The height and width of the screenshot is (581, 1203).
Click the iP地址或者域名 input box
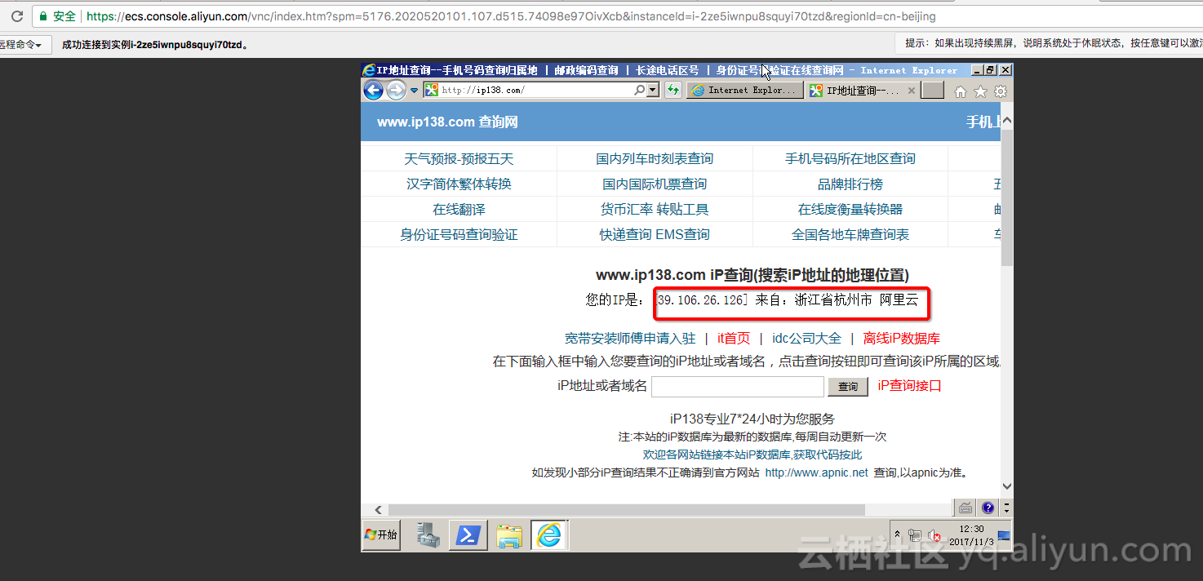click(738, 386)
